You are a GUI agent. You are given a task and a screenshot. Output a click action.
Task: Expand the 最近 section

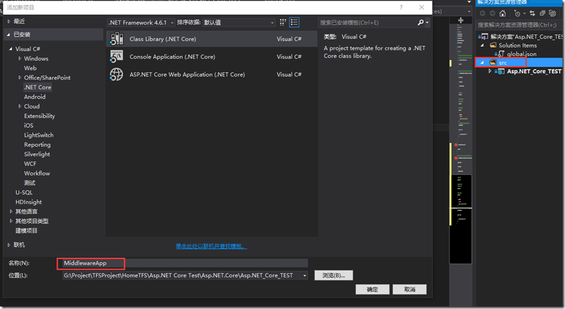click(9, 22)
